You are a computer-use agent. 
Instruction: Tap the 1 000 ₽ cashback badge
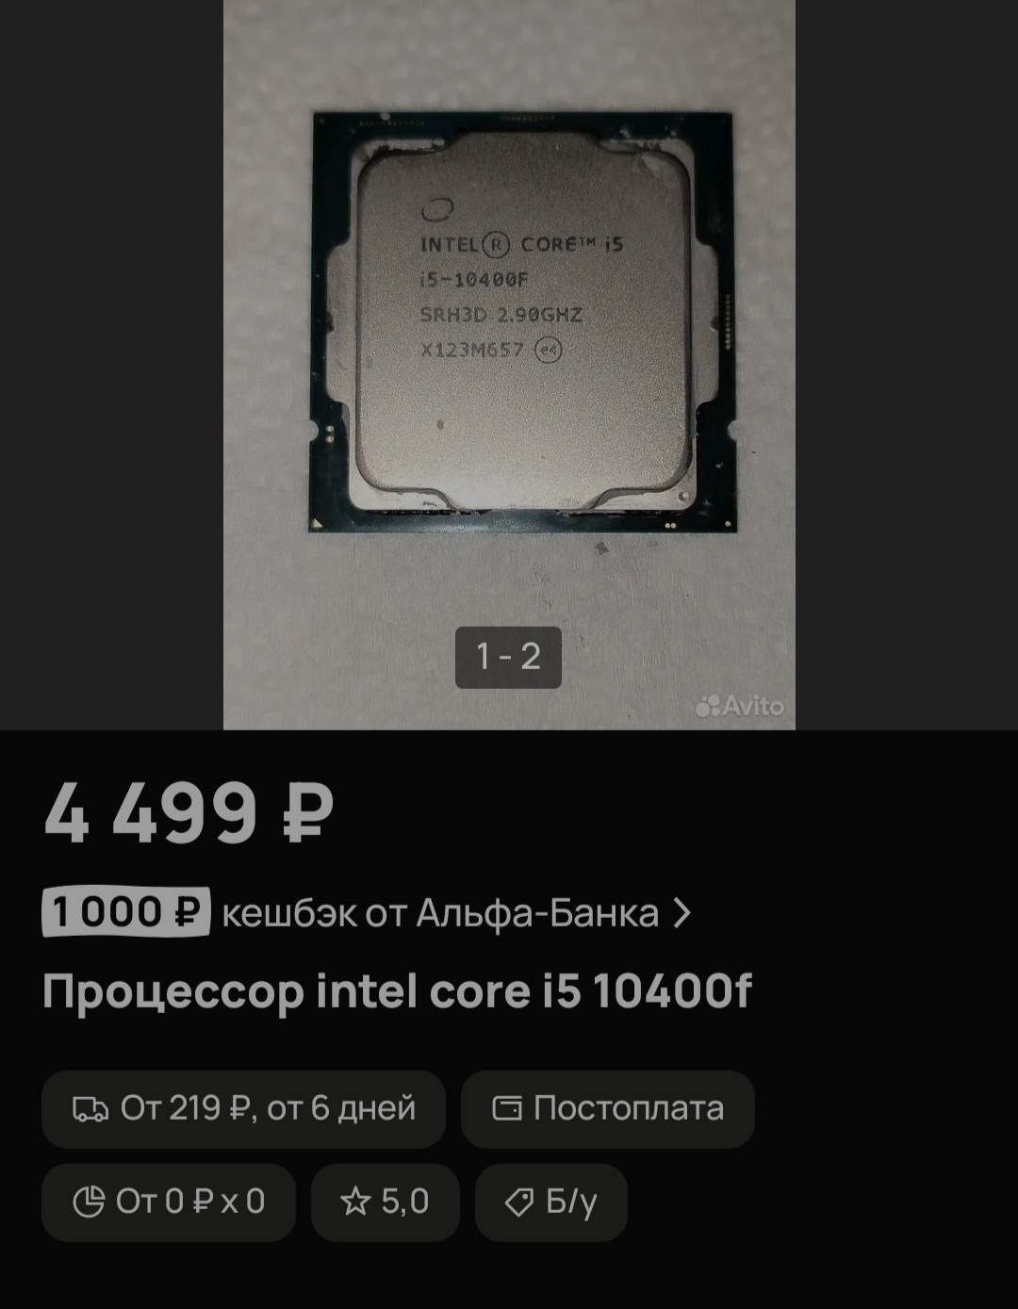pos(125,912)
